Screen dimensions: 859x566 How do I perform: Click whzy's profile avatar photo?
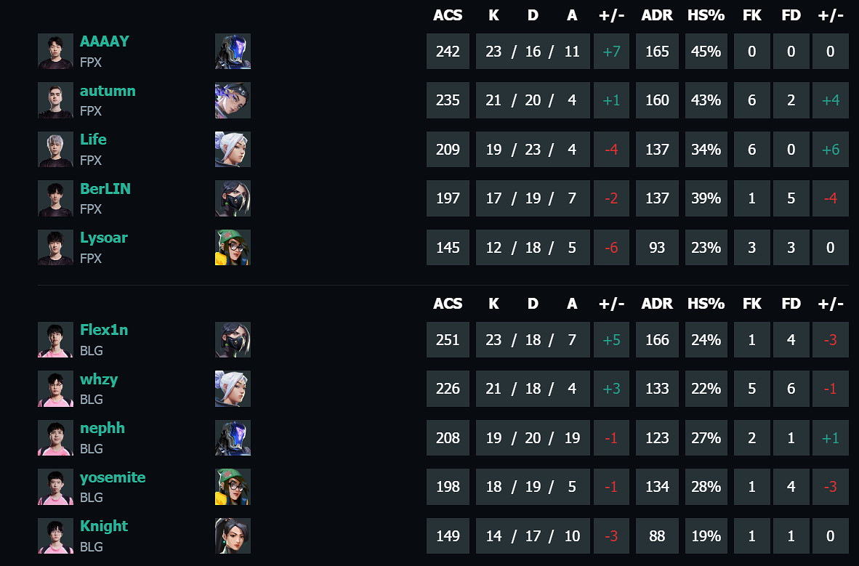55,389
